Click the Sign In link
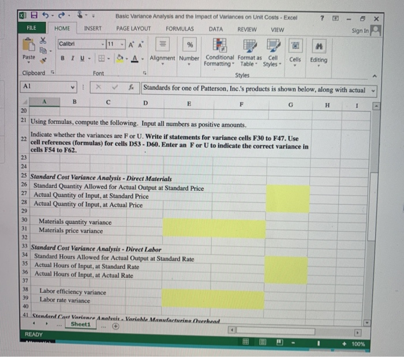 tap(360, 31)
